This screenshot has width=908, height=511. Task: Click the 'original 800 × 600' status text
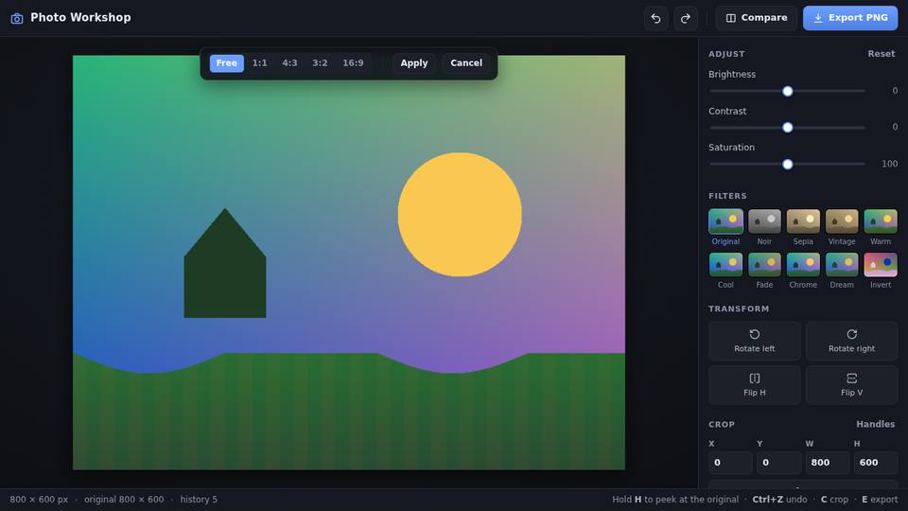click(124, 500)
